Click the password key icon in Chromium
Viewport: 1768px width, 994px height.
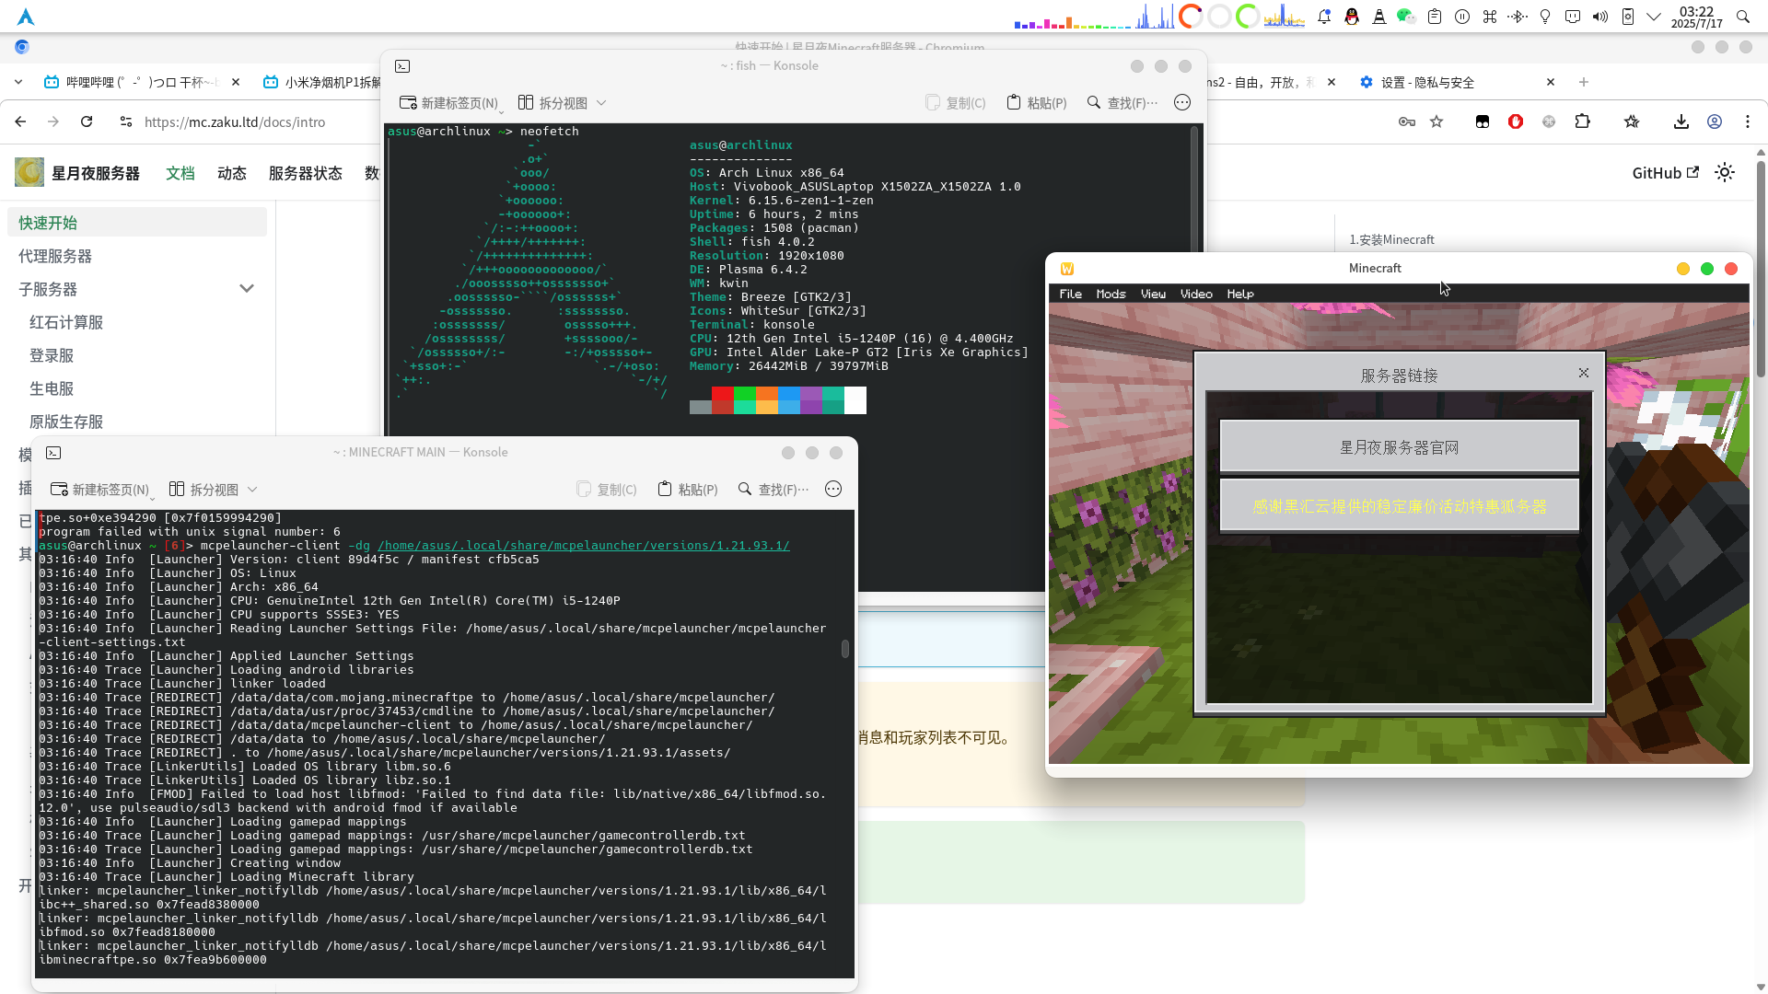point(1407,121)
